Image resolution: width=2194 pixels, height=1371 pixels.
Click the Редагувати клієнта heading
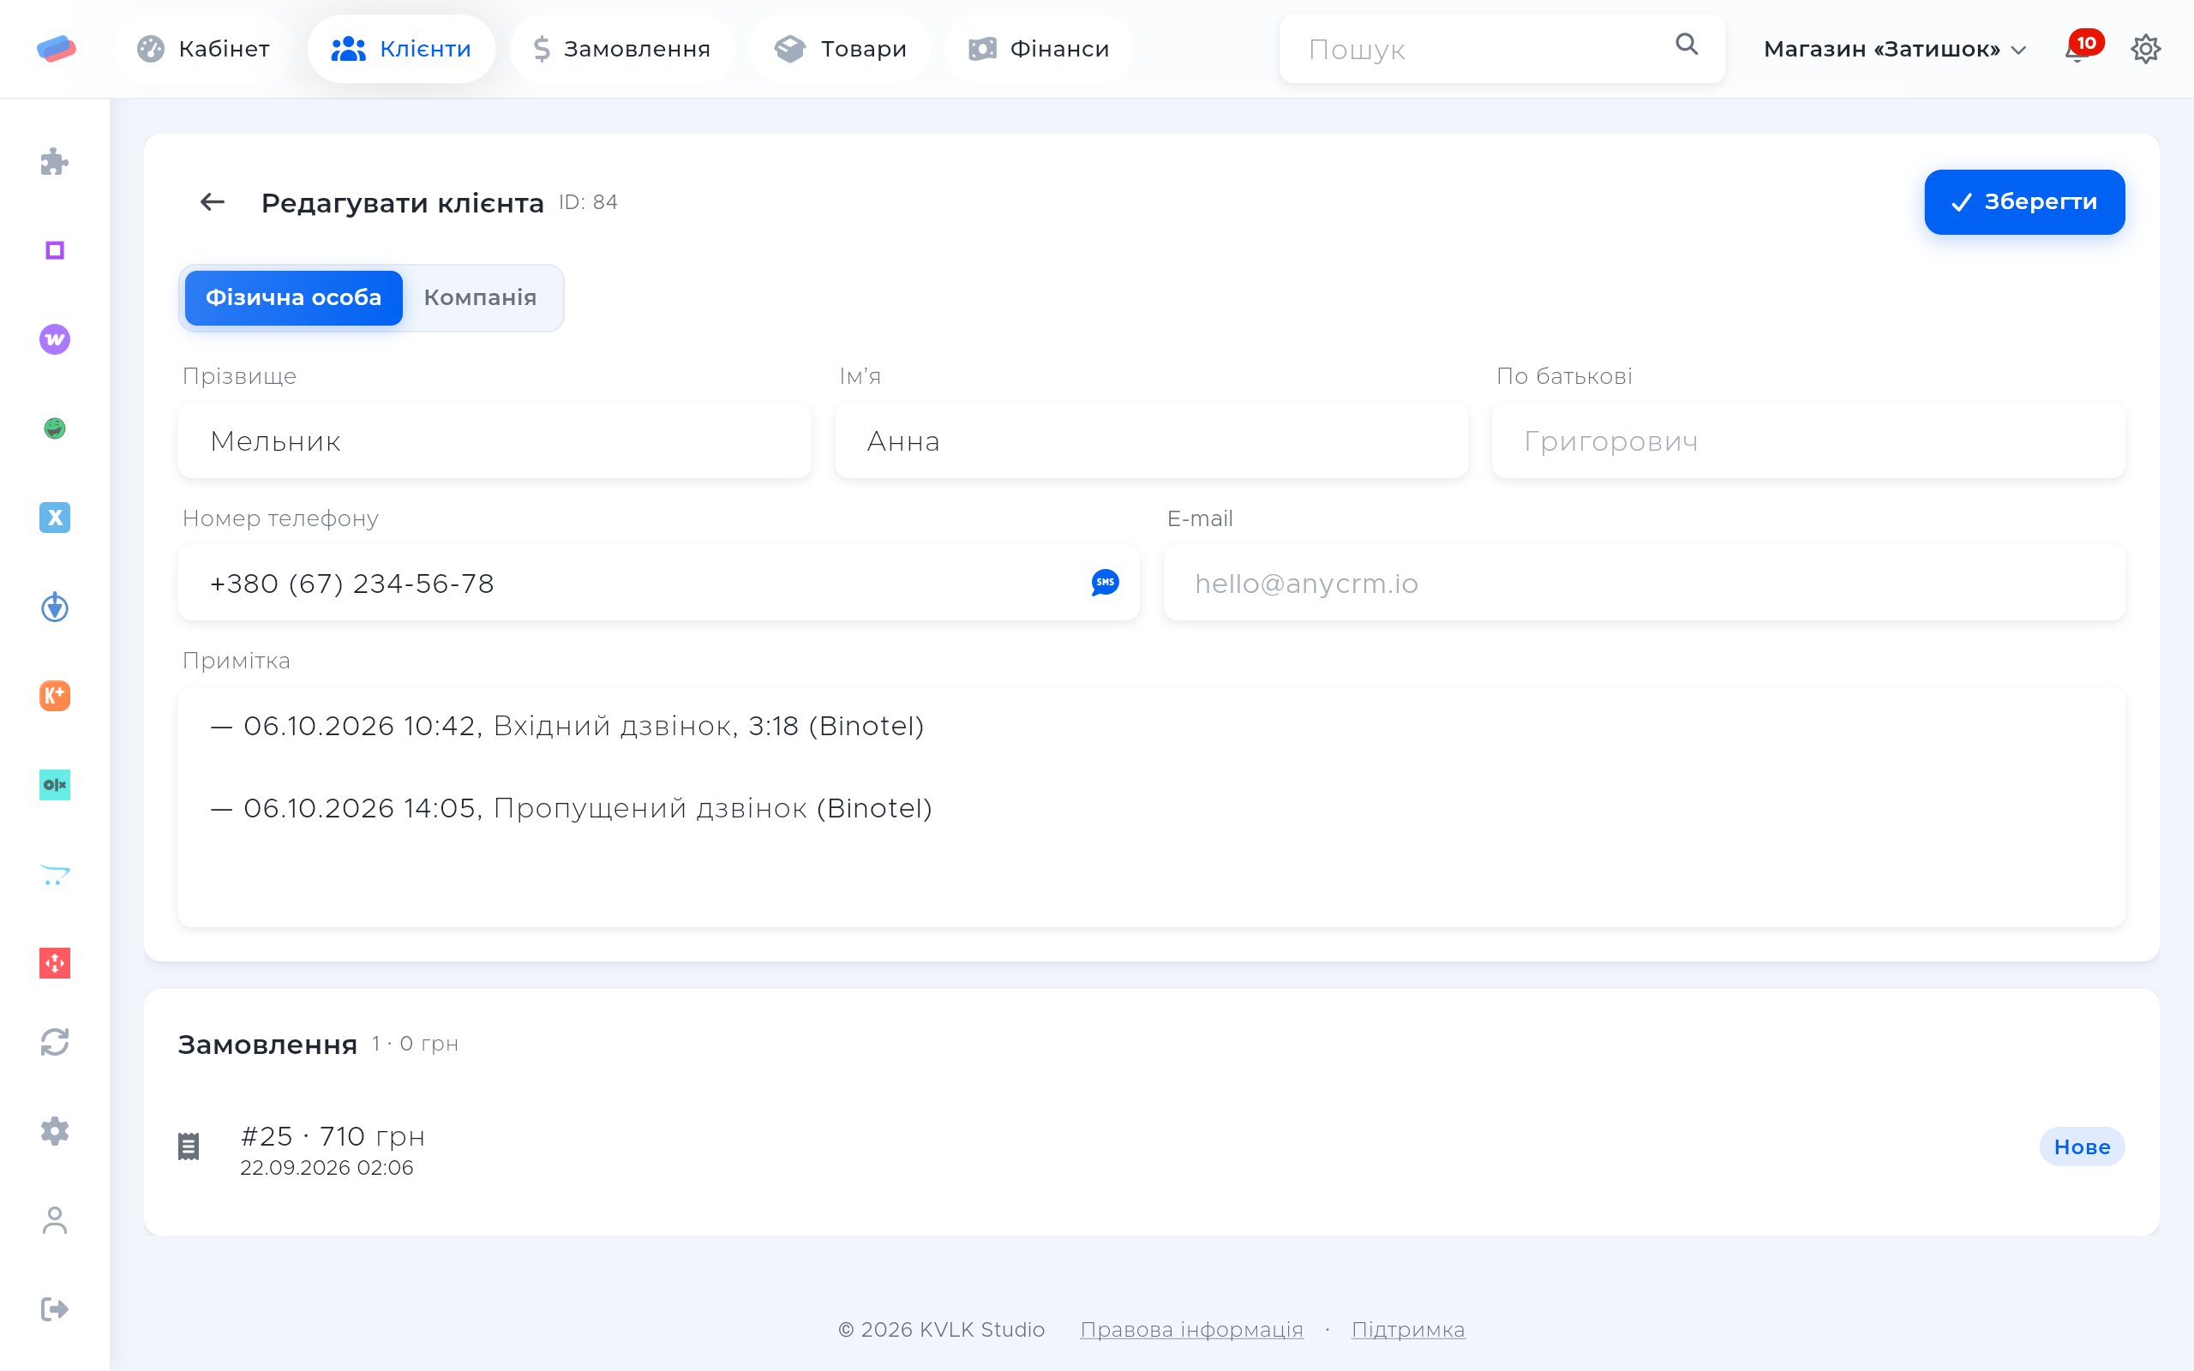click(x=403, y=203)
